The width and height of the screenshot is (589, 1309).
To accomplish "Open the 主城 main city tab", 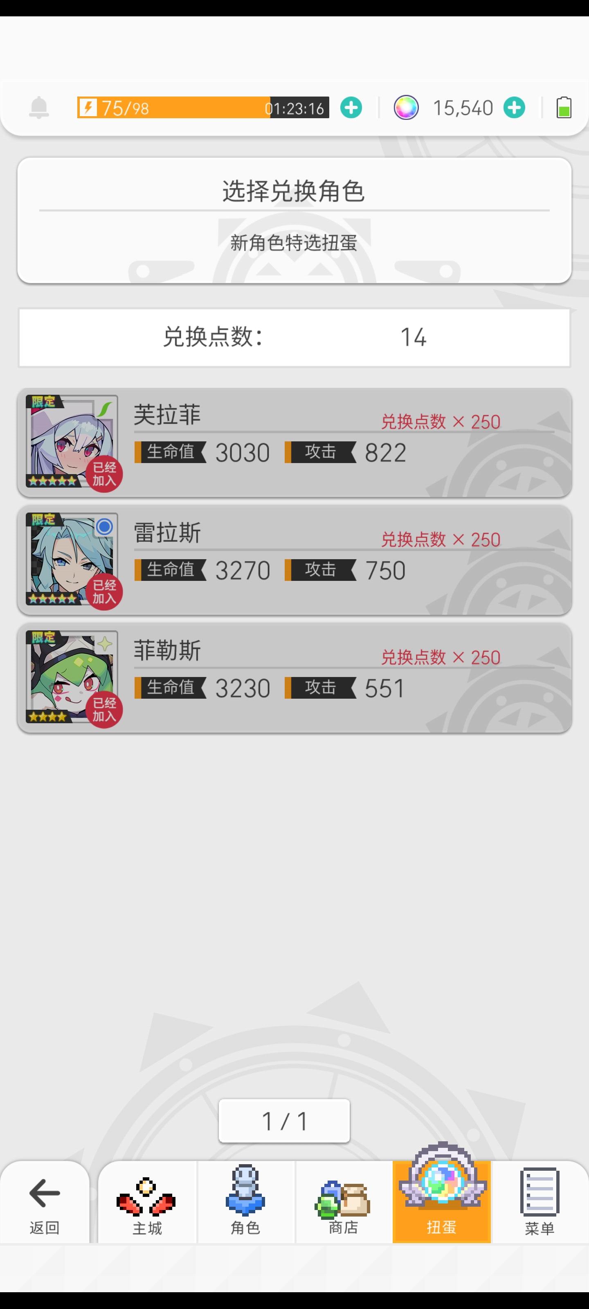I will coord(147,1202).
